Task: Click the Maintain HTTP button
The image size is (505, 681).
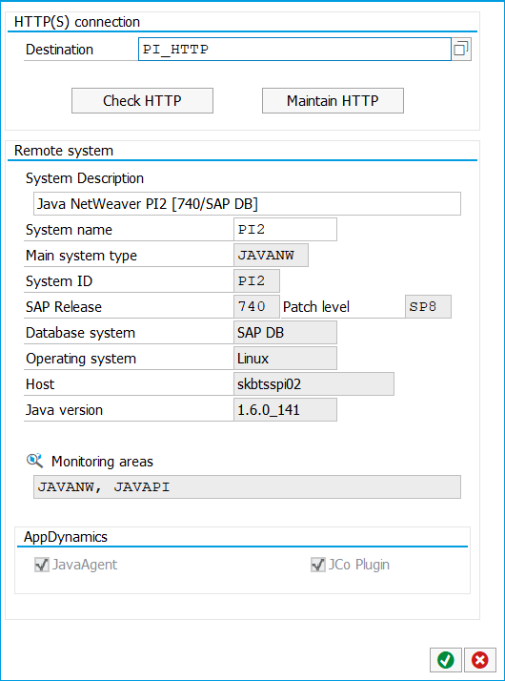Action: pyautogui.click(x=333, y=101)
